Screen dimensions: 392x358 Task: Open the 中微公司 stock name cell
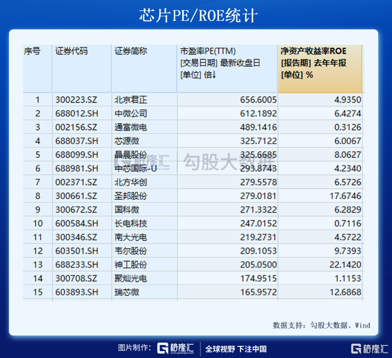click(130, 113)
